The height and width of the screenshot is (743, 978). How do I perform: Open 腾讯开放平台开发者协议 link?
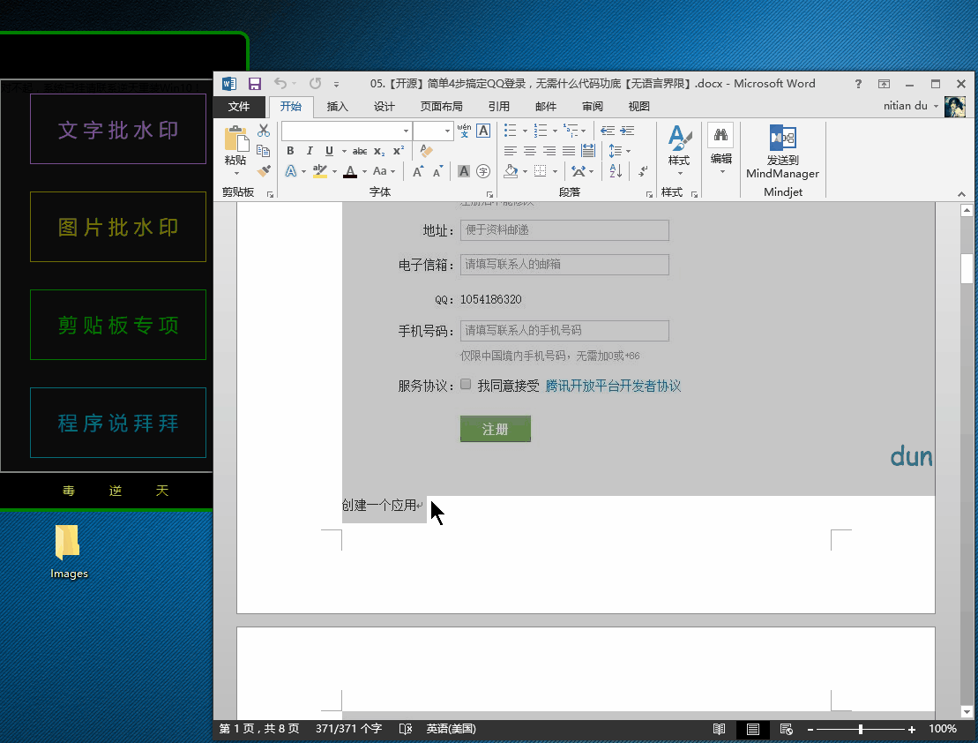[613, 386]
